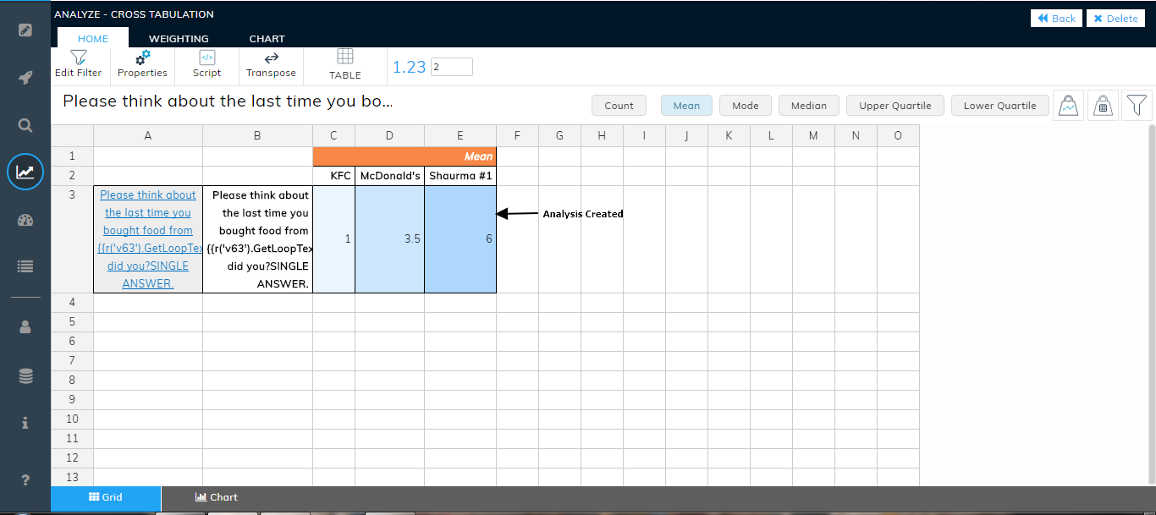
Task: Open the edit pencil icon in sidebar
Action: coord(25,30)
